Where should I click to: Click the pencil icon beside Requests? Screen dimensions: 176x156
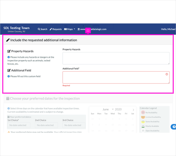point(51,29)
